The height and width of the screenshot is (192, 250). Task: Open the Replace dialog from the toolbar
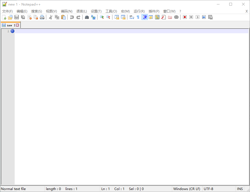tap(93, 17)
